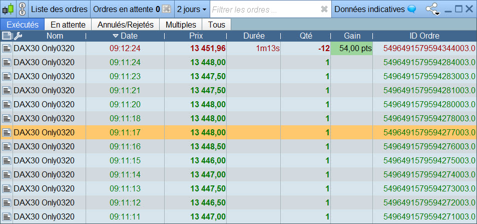Sort by the Durée column header

254,36
